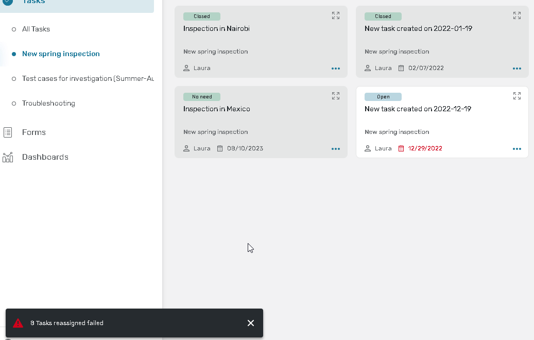534x340 pixels.
Task: Click the calendar icon beside 08/10/2023
Action: [x=220, y=148]
